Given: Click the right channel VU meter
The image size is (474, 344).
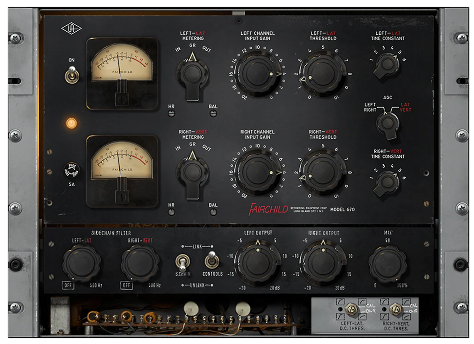Looking at the screenshot, I should (x=122, y=171).
